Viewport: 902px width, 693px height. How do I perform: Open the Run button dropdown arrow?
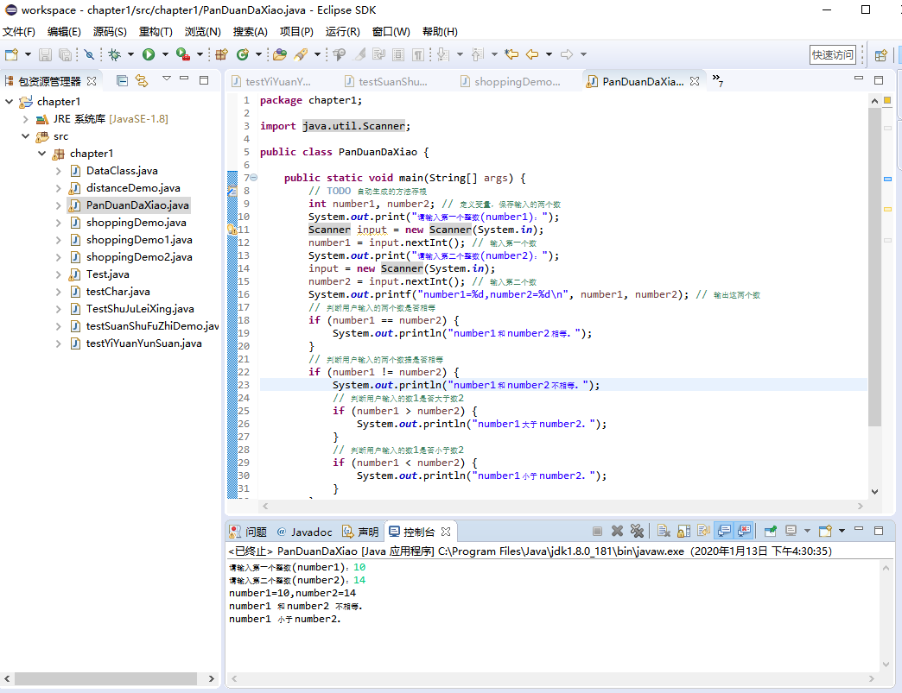tap(165, 54)
